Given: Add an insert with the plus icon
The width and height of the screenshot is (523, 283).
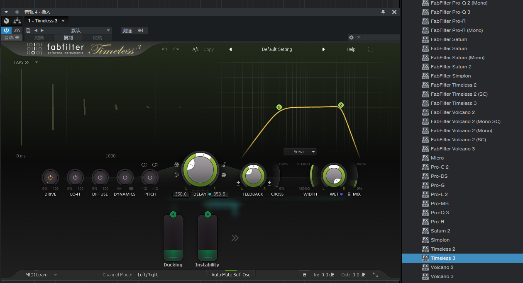Looking at the screenshot, I should [x=17, y=12].
